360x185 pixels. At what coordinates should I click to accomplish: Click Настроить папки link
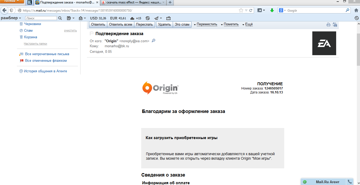35,44
